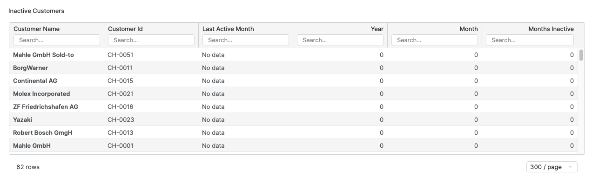Focus the Year column search box
The image size is (592, 177).
[340, 40]
